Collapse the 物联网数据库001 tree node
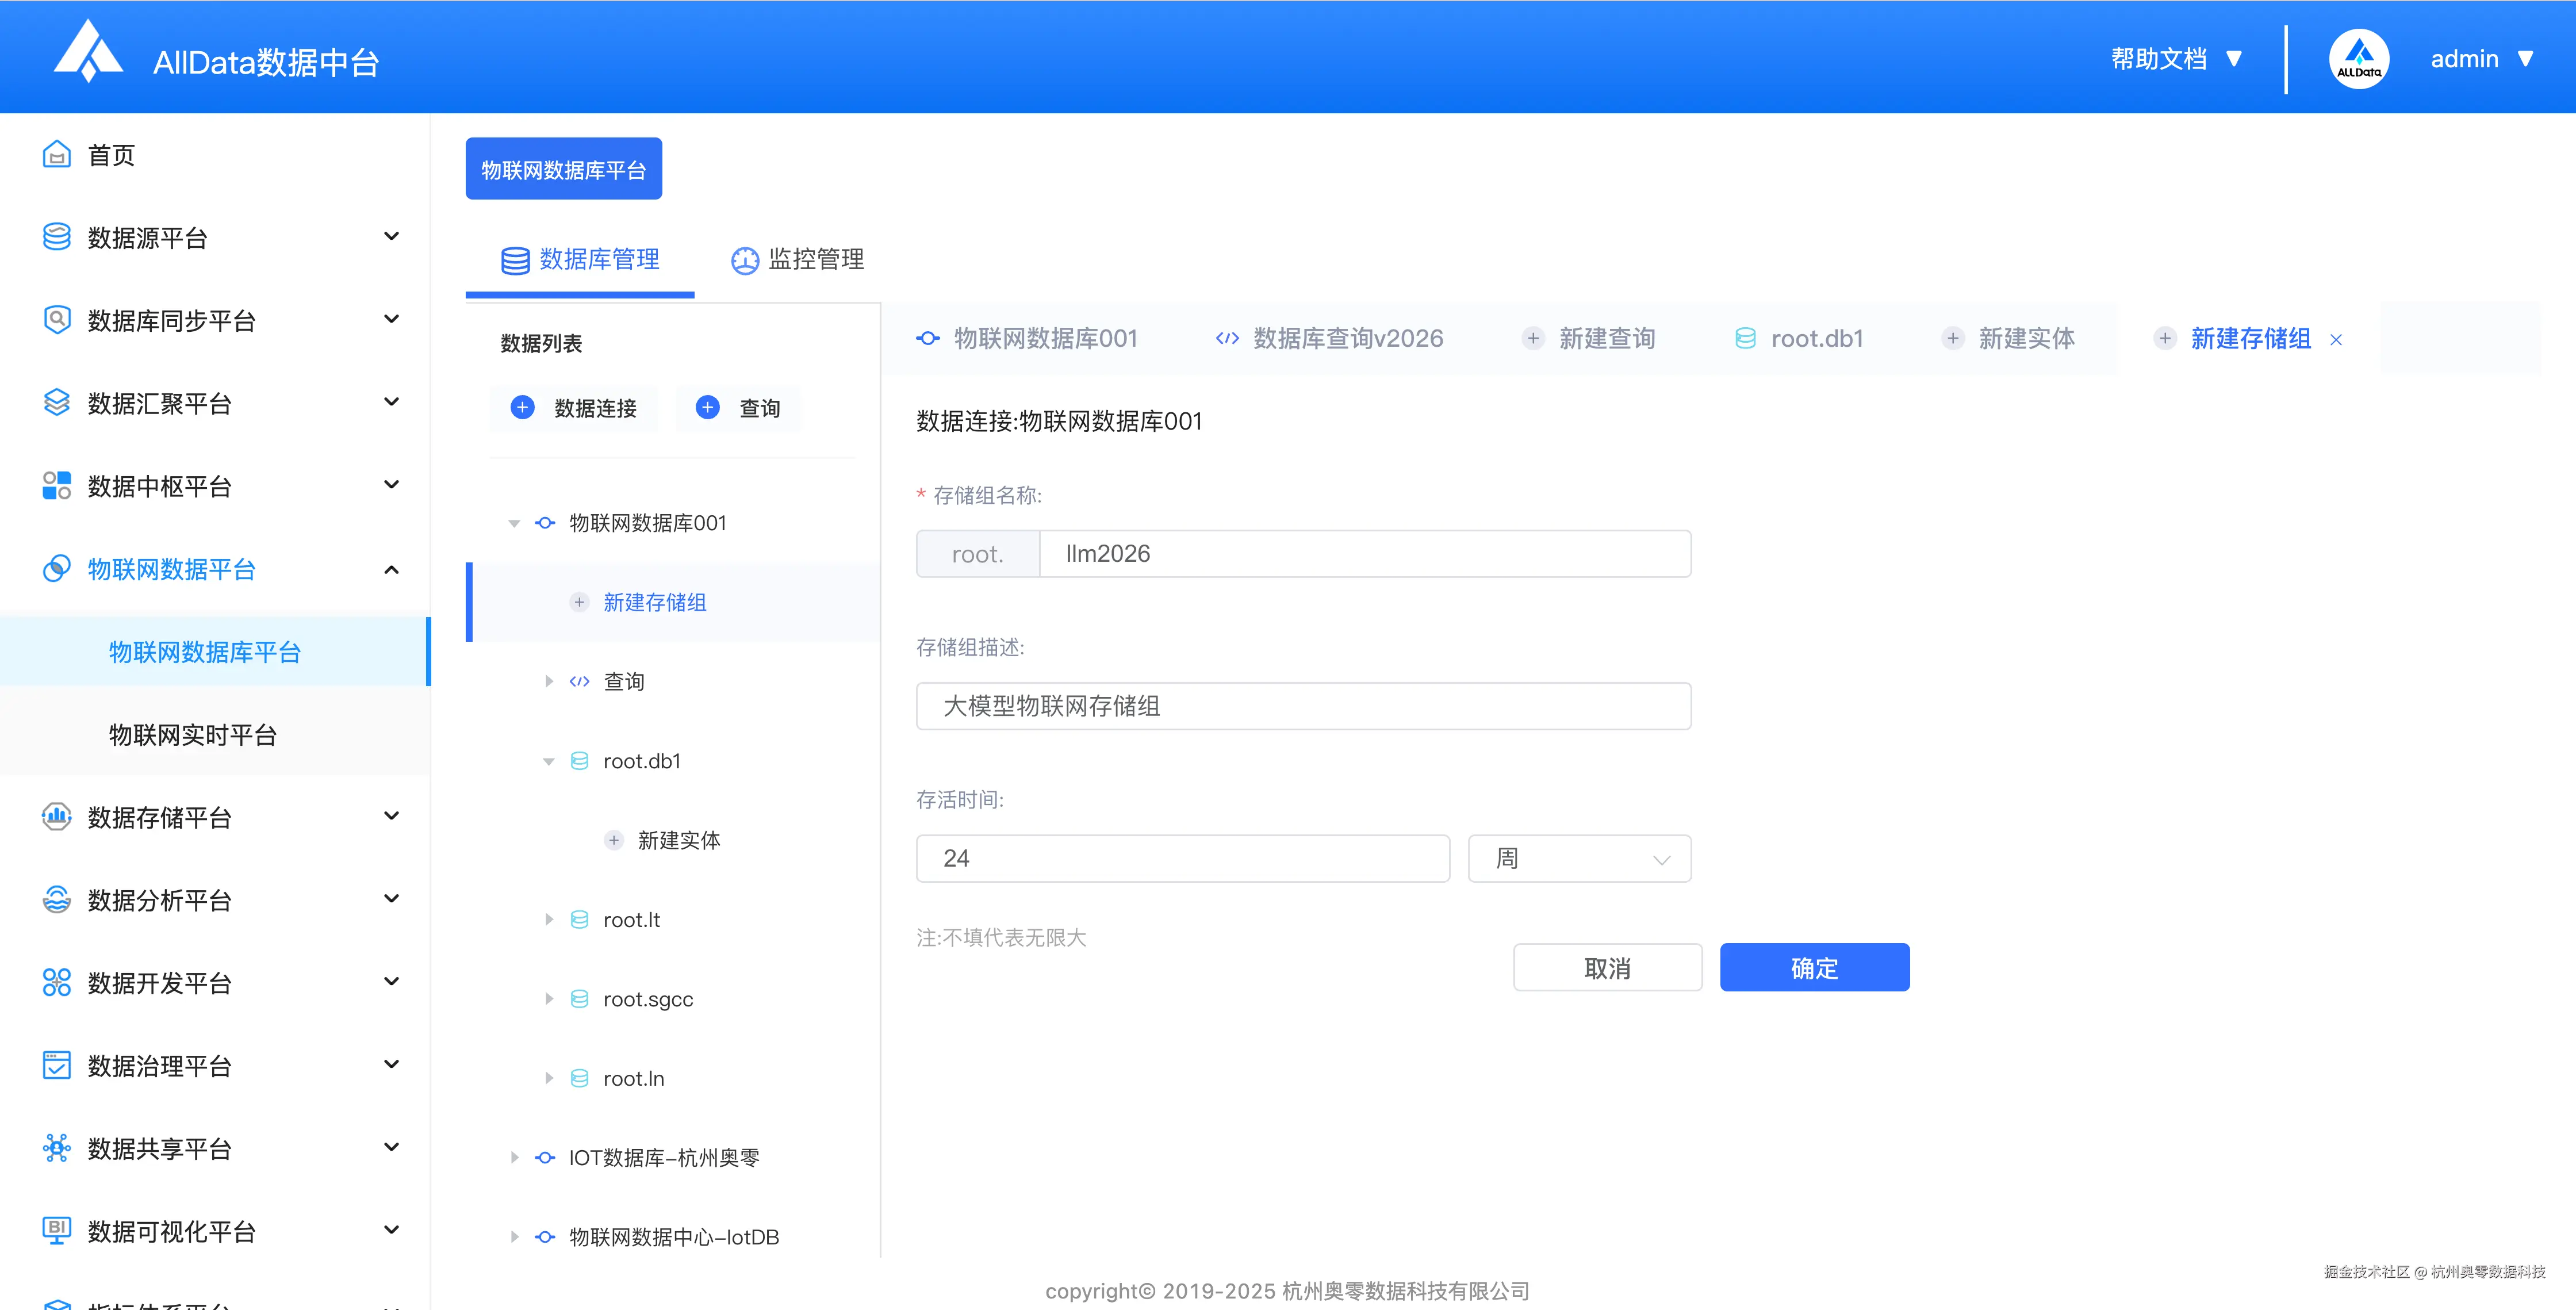This screenshot has height=1310, width=2576. 514,523
